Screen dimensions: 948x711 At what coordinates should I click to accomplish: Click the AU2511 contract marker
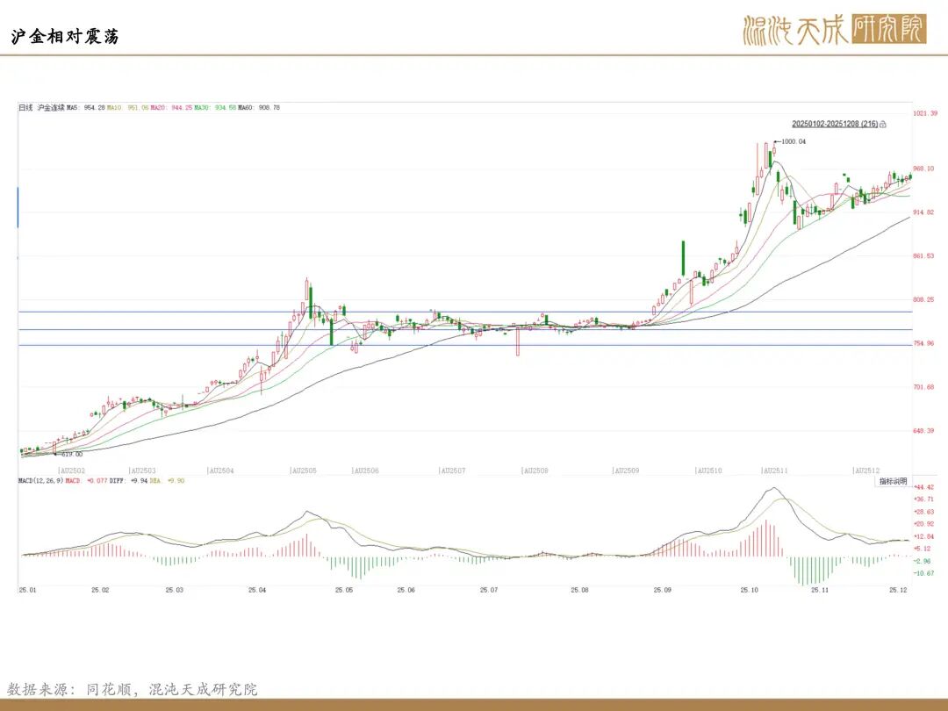click(775, 470)
